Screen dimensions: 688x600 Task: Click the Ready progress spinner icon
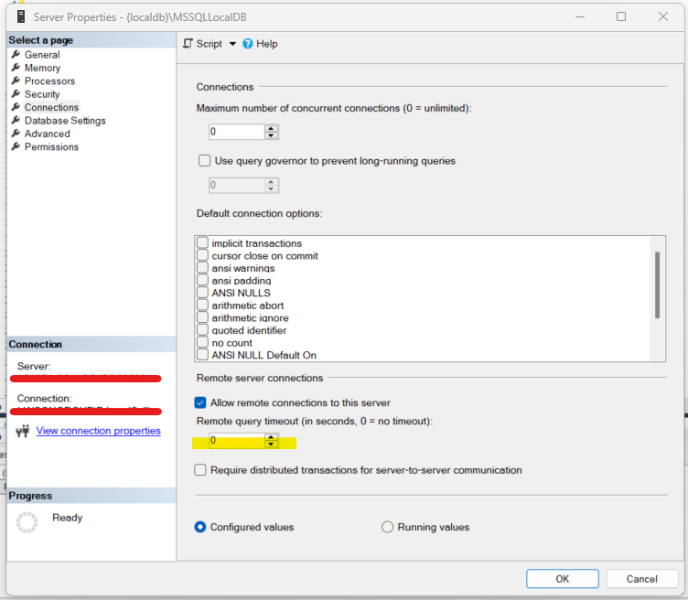coord(27,522)
